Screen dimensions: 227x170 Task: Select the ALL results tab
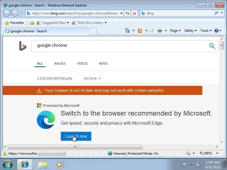click(x=40, y=63)
